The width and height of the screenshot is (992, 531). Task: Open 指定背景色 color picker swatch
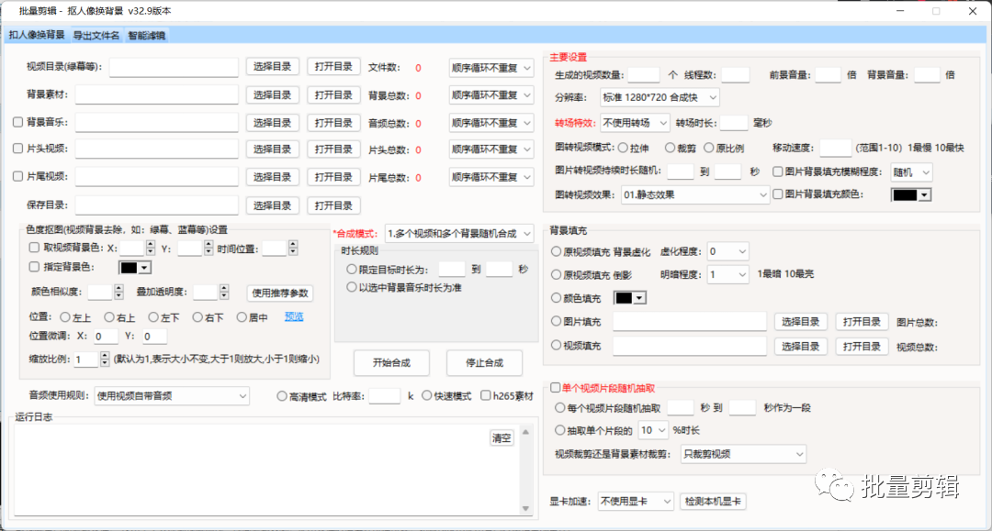[135, 268]
